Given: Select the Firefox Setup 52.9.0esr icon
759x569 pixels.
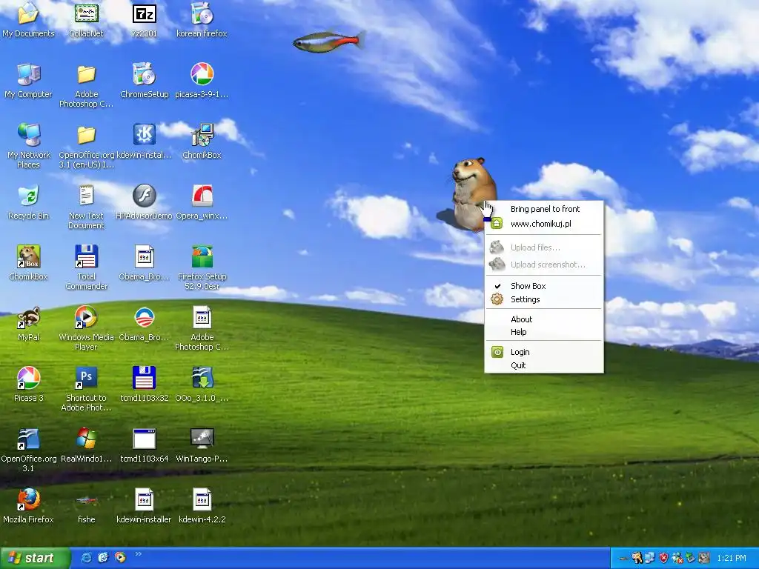Looking at the screenshot, I should coord(202,267).
